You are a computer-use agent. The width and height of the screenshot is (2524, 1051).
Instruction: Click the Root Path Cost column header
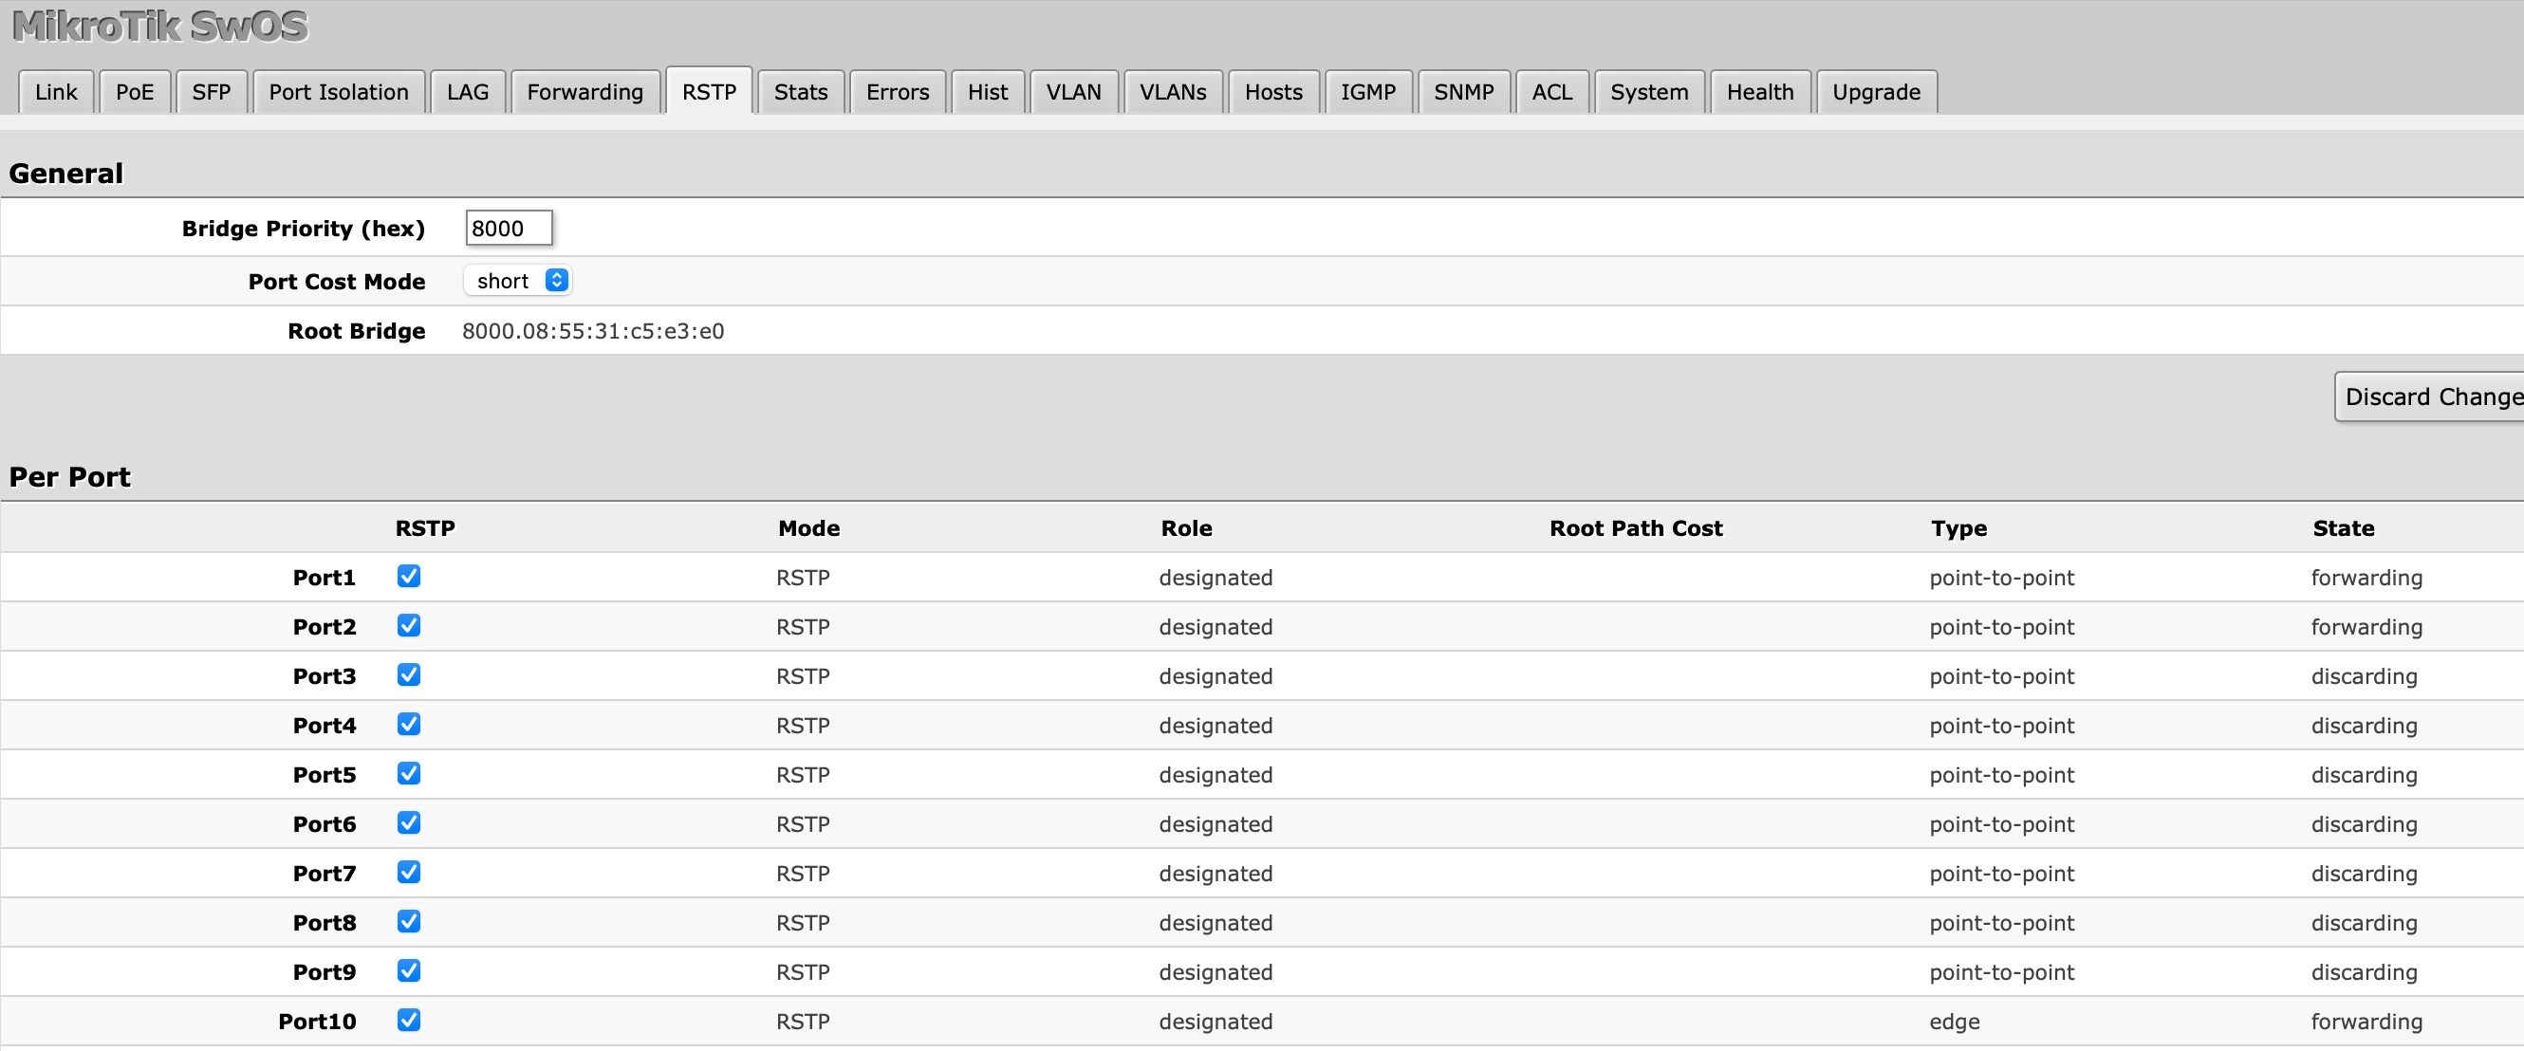click(x=1635, y=528)
